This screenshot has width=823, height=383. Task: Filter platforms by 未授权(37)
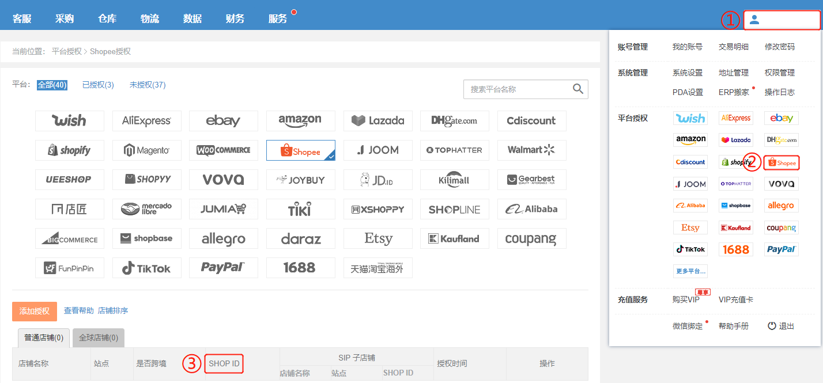click(148, 85)
